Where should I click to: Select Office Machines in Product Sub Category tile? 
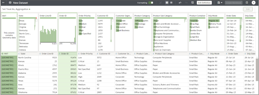point(161,43)
